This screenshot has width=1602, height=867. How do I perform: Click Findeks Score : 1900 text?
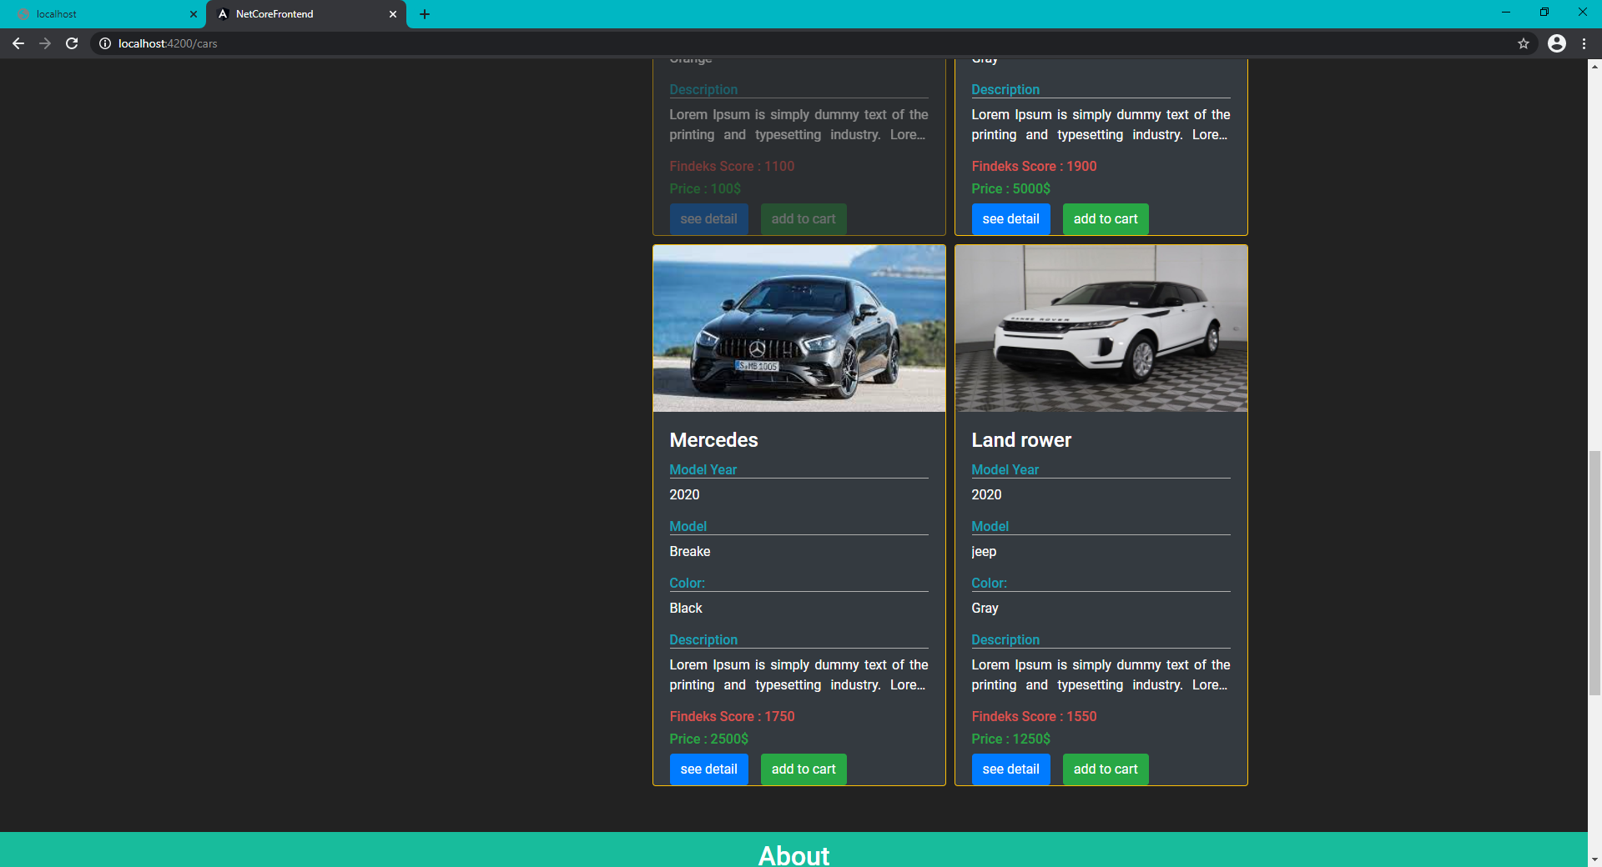pos(1034,167)
